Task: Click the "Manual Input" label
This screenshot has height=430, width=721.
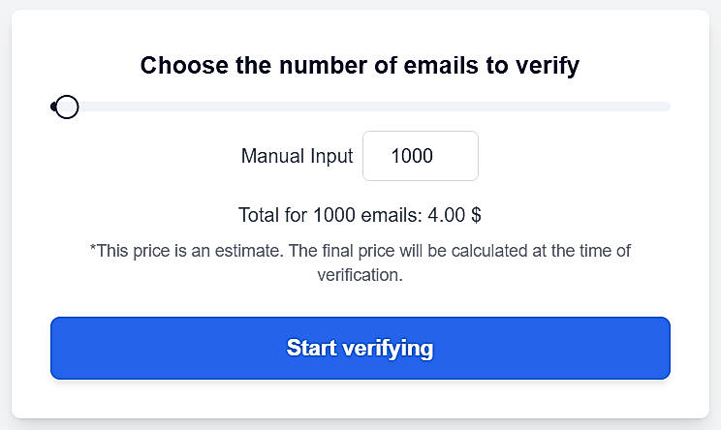Action: pyautogui.click(x=297, y=156)
